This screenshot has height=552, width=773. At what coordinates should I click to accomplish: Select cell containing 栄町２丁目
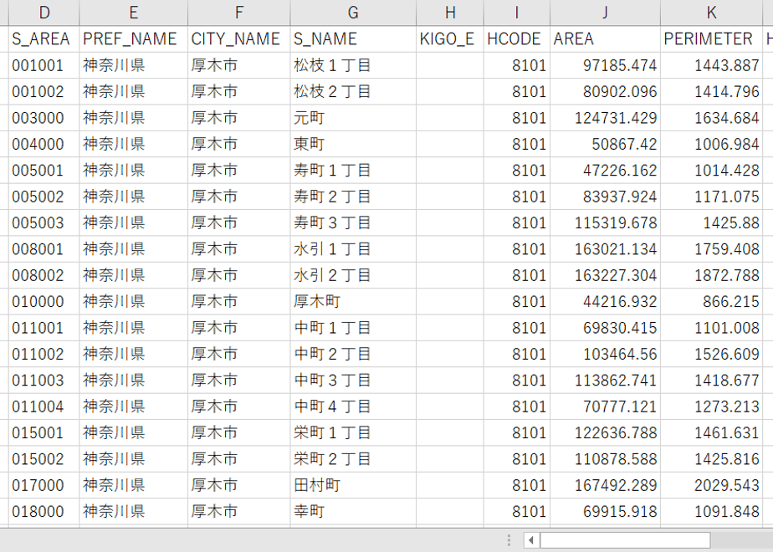tap(353, 459)
